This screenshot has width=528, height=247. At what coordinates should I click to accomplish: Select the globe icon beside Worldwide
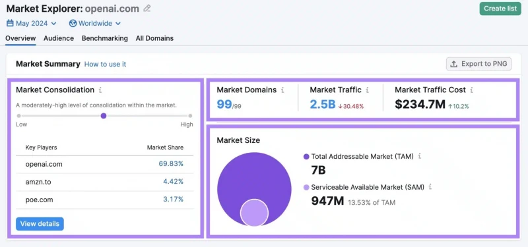(x=73, y=24)
